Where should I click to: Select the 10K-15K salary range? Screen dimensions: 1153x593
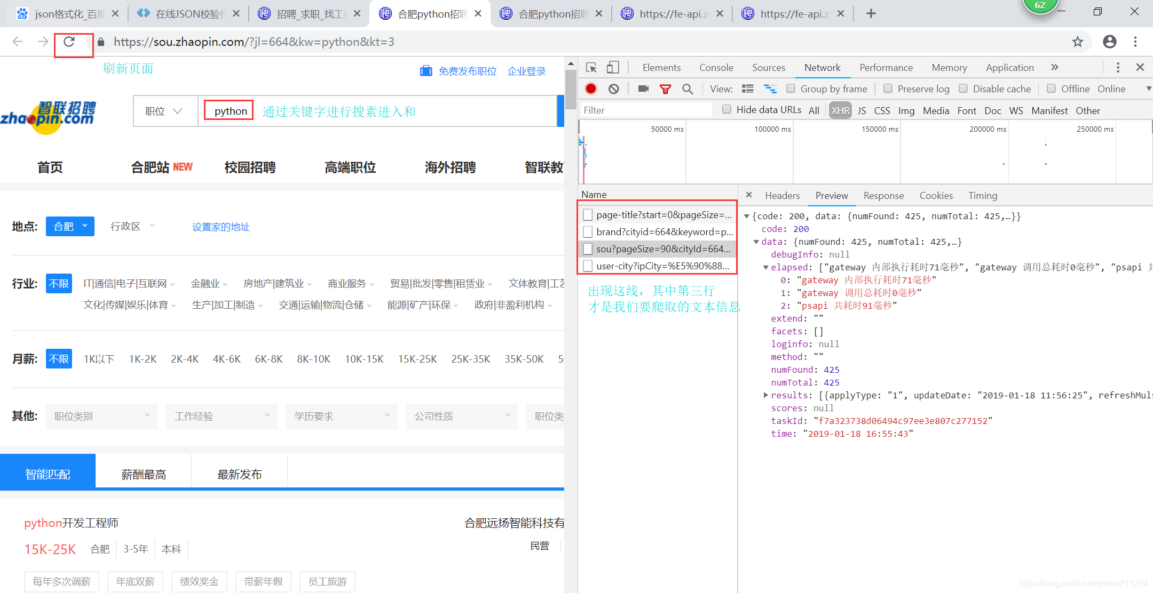click(364, 359)
